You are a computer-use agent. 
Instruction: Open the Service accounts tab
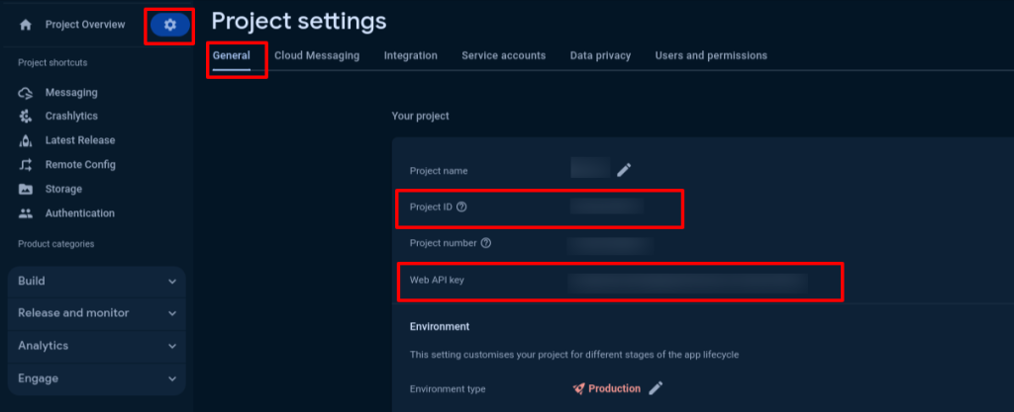(x=504, y=55)
